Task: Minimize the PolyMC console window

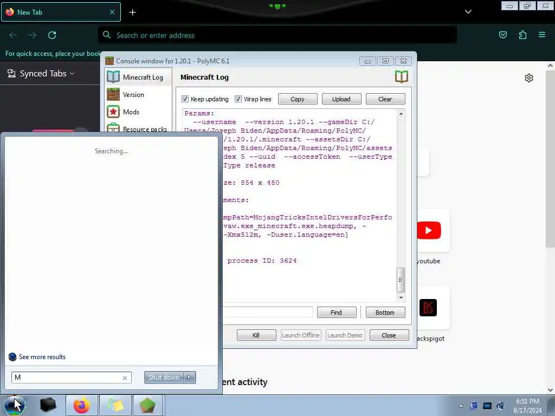Action: pos(367,61)
